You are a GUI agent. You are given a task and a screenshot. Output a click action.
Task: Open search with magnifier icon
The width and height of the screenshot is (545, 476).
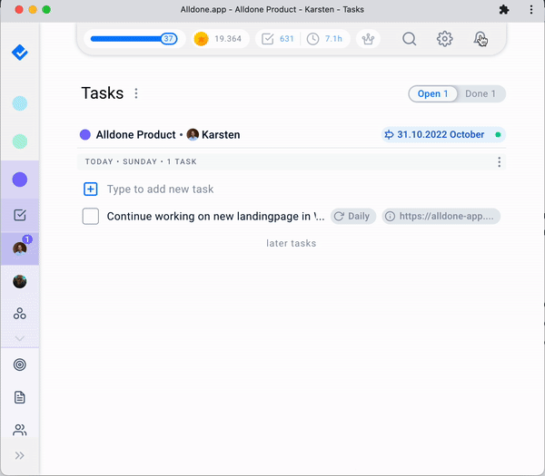click(409, 39)
